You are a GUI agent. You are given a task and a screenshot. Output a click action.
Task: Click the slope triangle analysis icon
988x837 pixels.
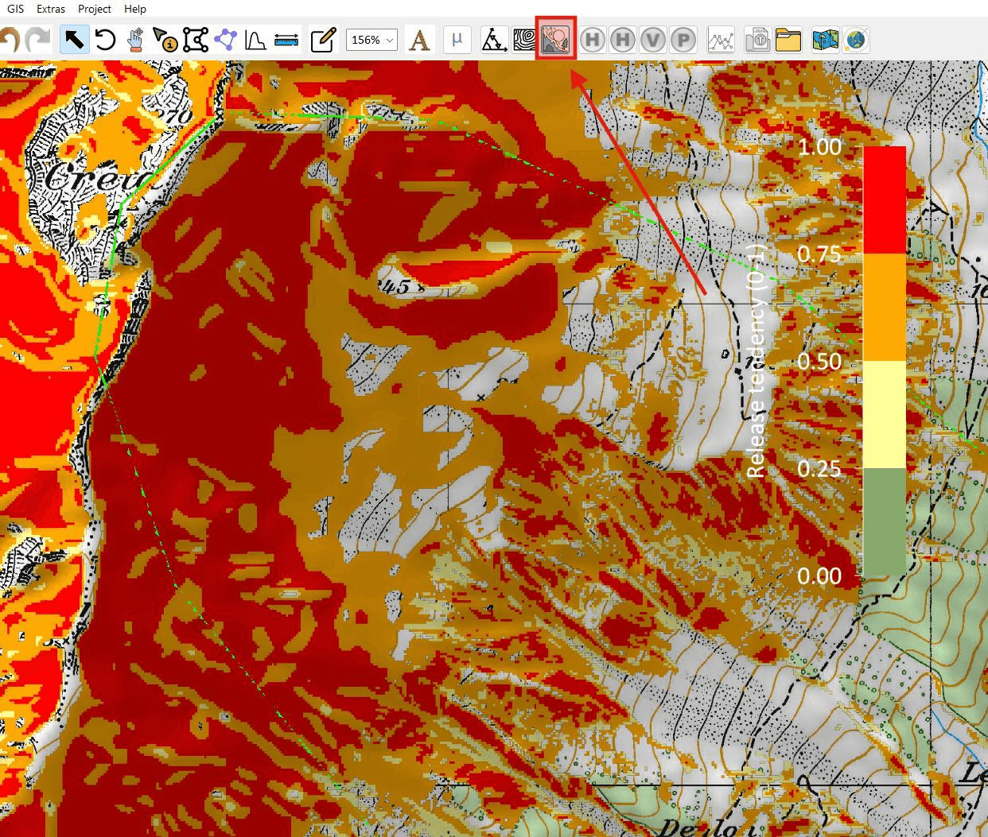(x=495, y=39)
